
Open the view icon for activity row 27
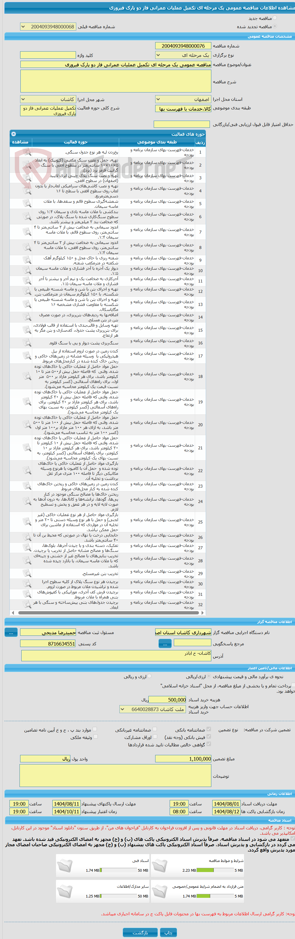click(27, 547)
